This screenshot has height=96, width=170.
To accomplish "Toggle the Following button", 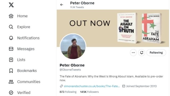I will click(156, 53).
